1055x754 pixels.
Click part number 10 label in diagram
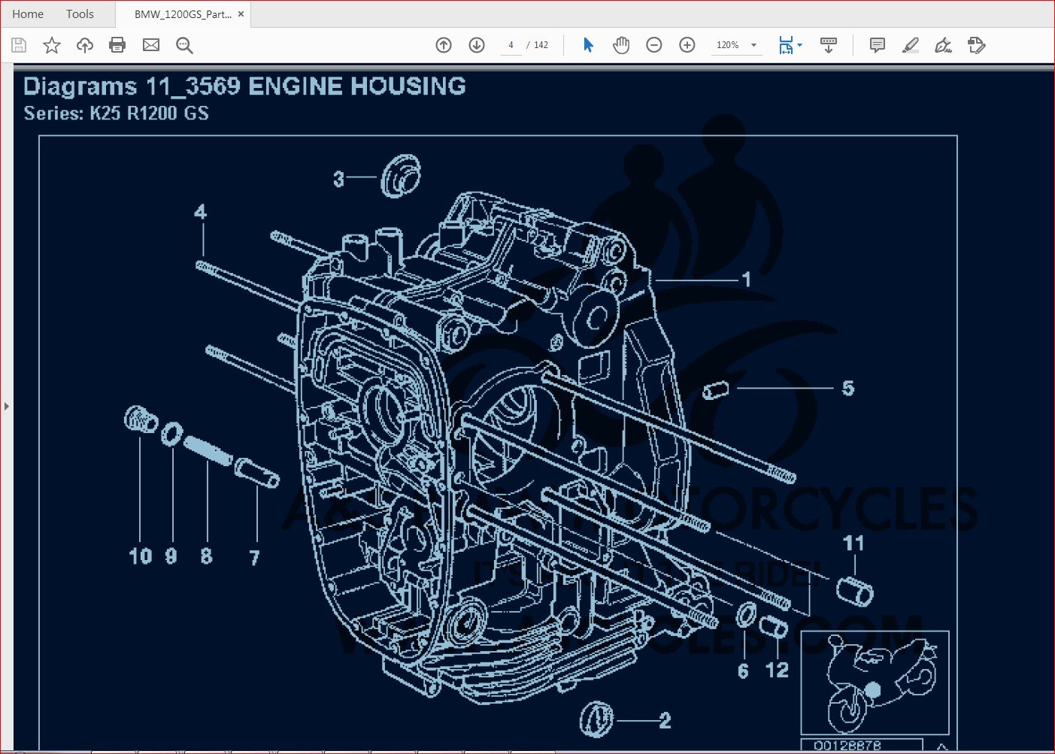(141, 556)
